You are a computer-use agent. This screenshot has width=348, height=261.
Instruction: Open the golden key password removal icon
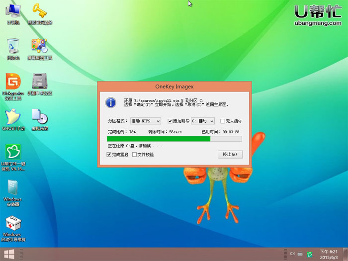click(39, 12)
